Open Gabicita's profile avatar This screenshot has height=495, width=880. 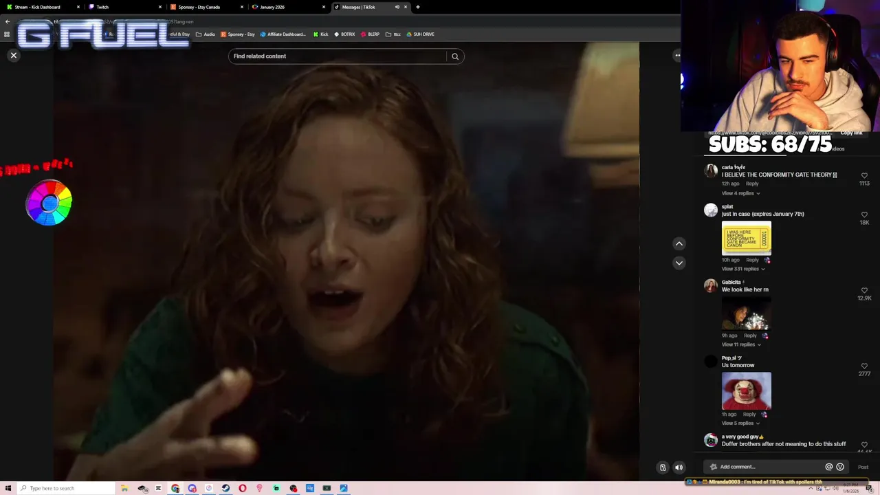tap(711, 286)
